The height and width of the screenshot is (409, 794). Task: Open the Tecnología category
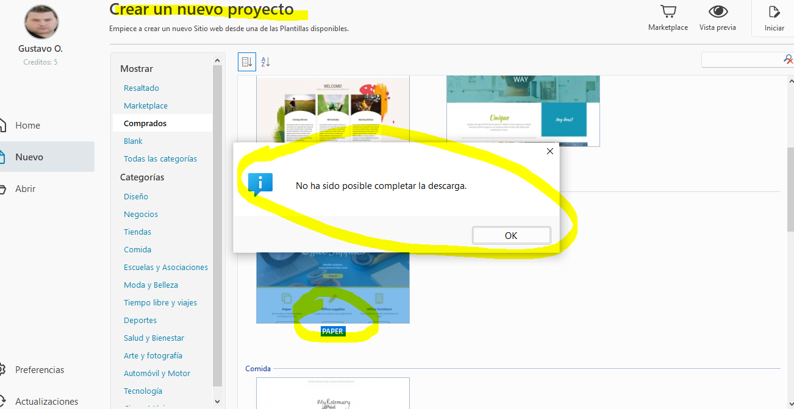click(x=143, y=391)
